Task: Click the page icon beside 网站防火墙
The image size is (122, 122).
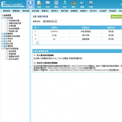Action: [x=7, y=31]
